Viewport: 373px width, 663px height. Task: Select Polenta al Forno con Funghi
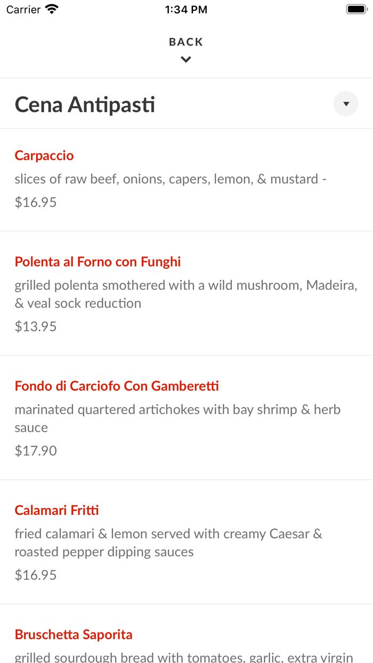[x=98, y=262]
